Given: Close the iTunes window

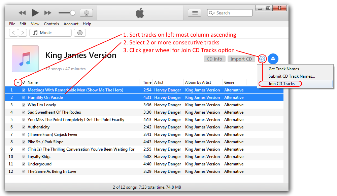Looking at the screenshot, I should (x=279, y=8).
